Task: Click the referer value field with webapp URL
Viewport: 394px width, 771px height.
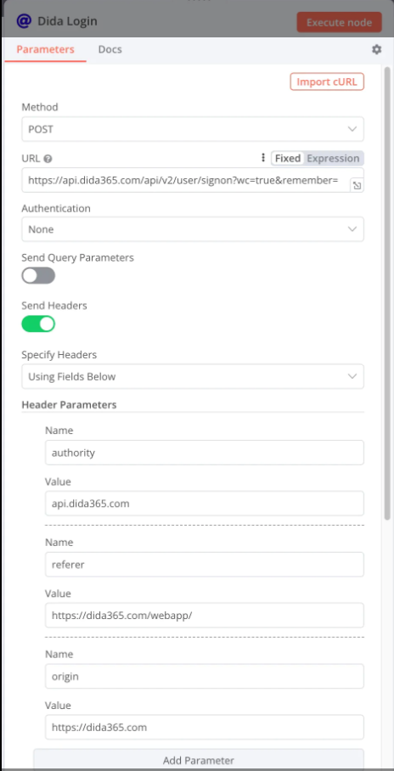Action: (205, 615)
